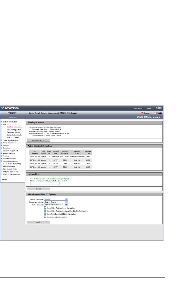The height and width of the screenshot is (285, 180).
Task: Click the license key input field
Action: [x=45, y=183]
